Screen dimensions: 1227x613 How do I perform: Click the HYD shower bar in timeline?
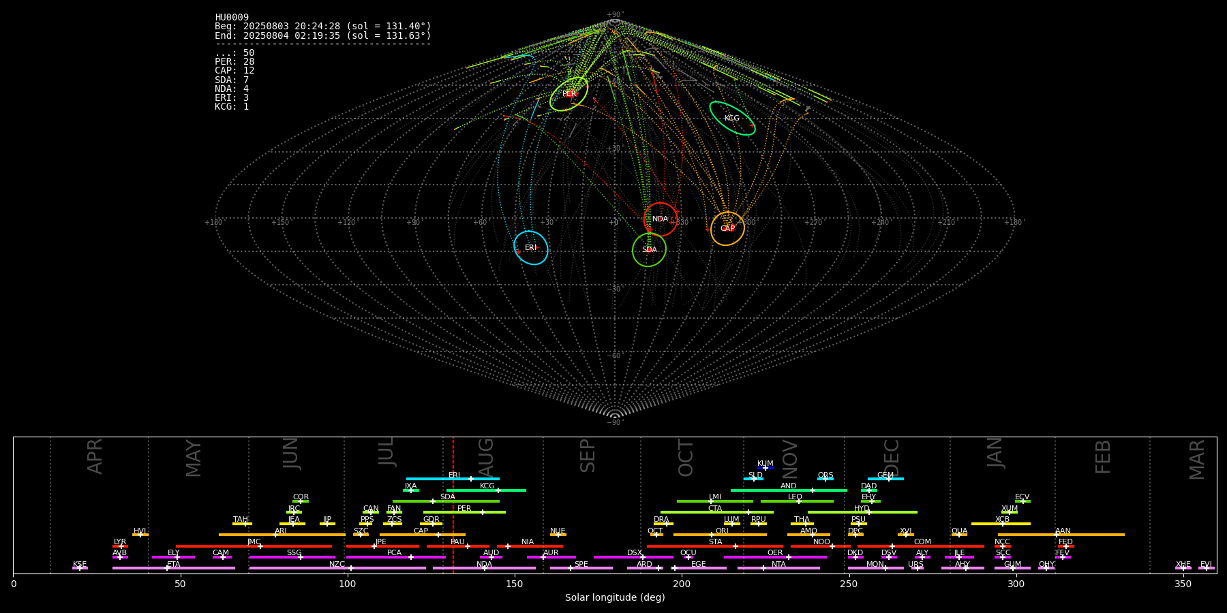tap(862, 512)
